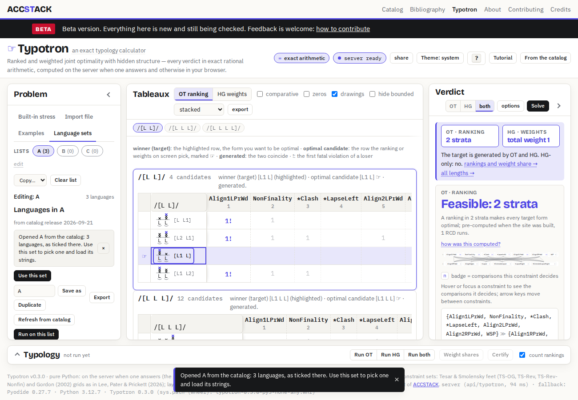Screen dimensions: 578x400
Task: Open About in the top navigation
Action: [x=493, y=9]
